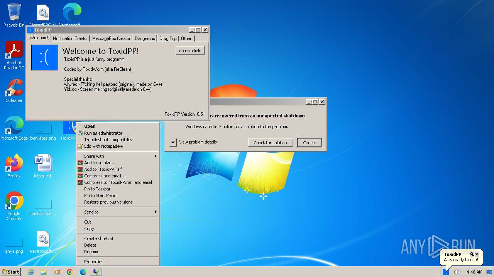Open Google Chrome desktop shortcut
Image resolution: width=494 pixels, height=277 pixels.
point(14,206)
